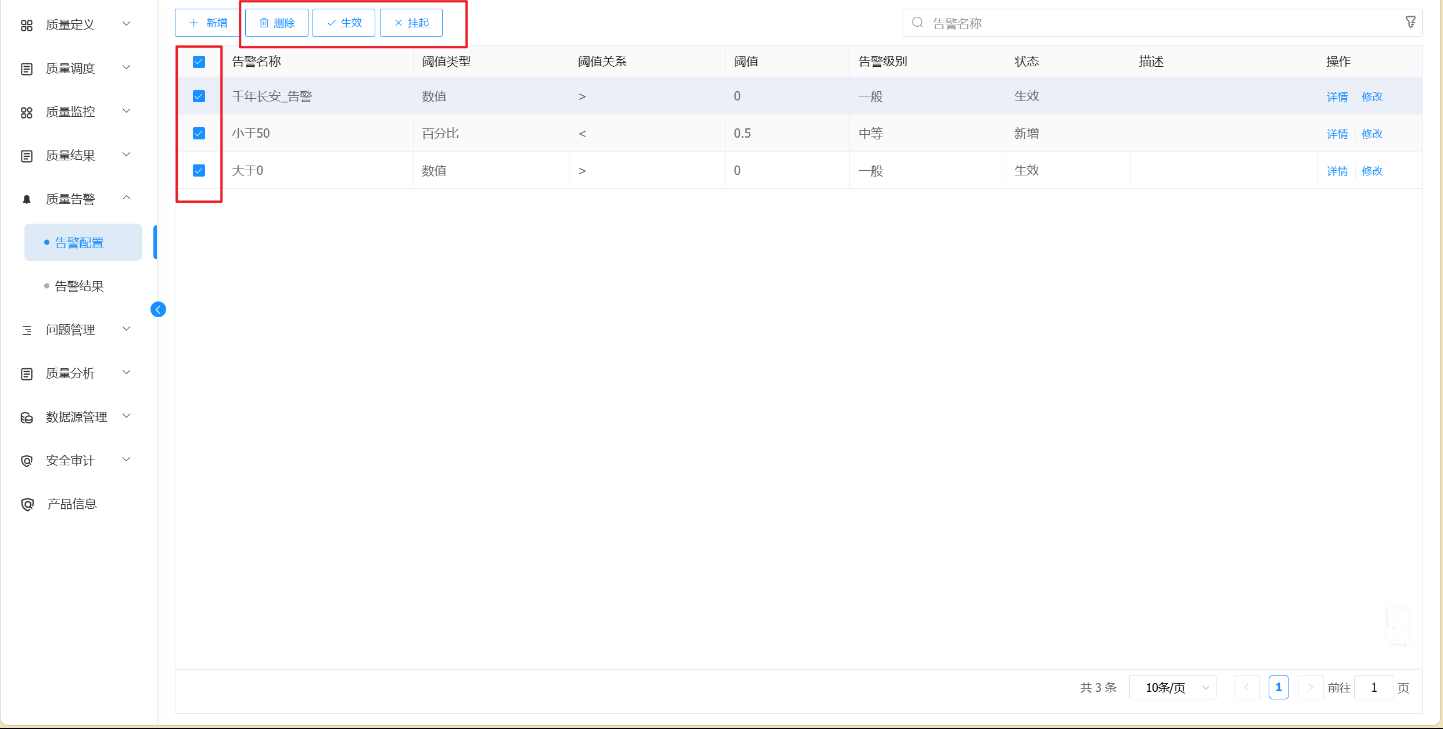1443x729 pixels.
Task: Click the filter funnel icon in search bar
Action: (x=1410, y=23)
